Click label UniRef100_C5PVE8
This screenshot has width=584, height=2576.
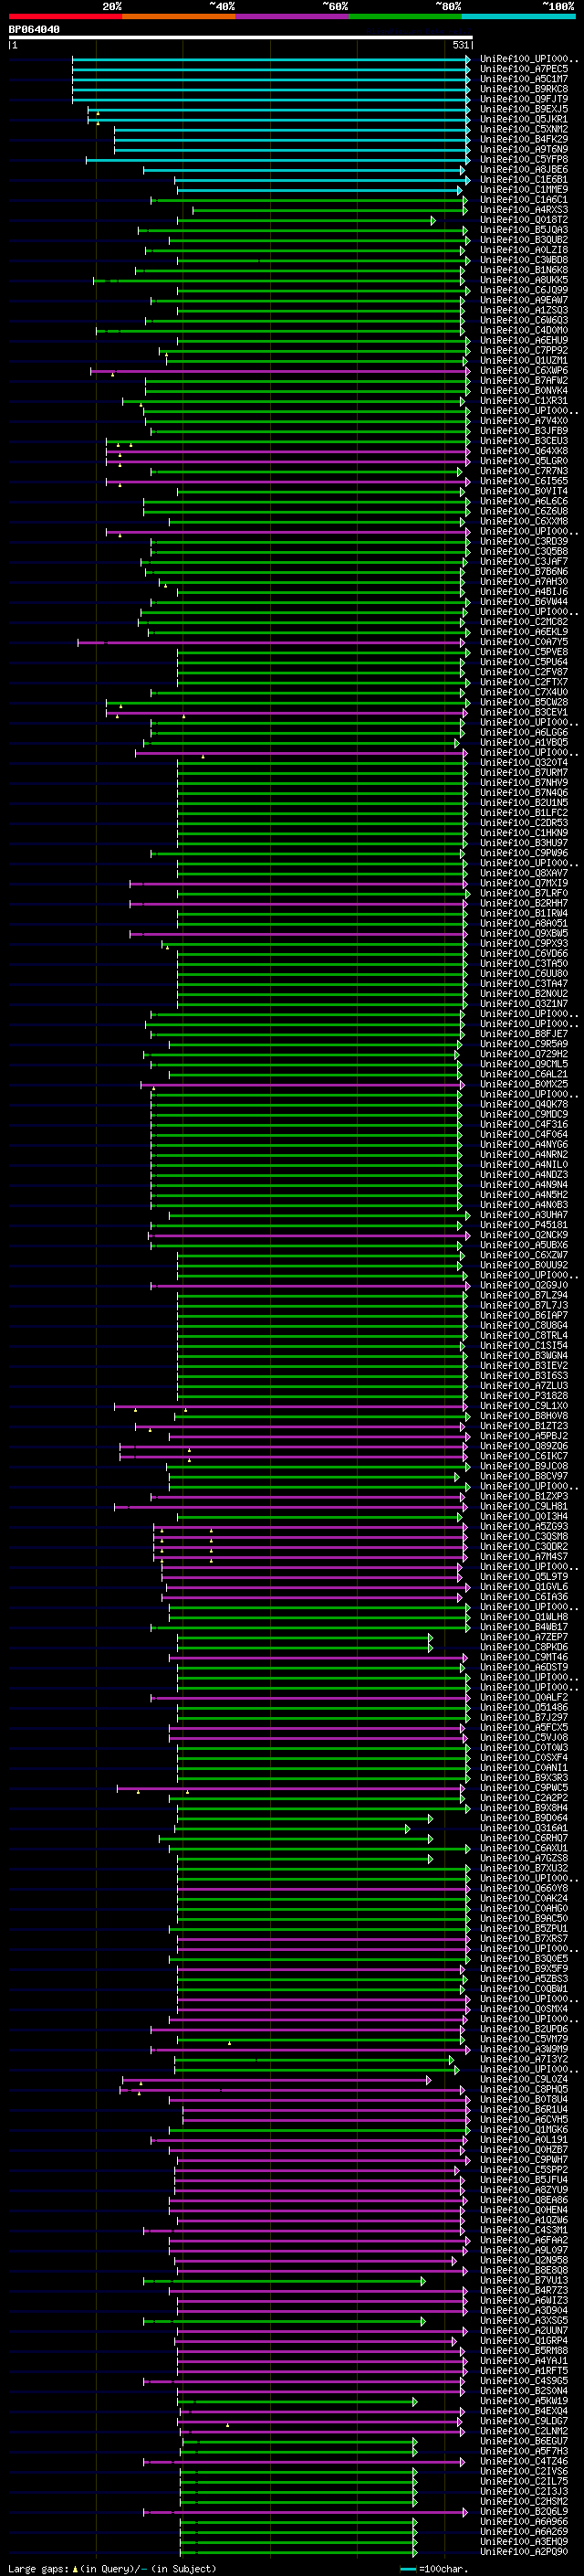(524, 653)
